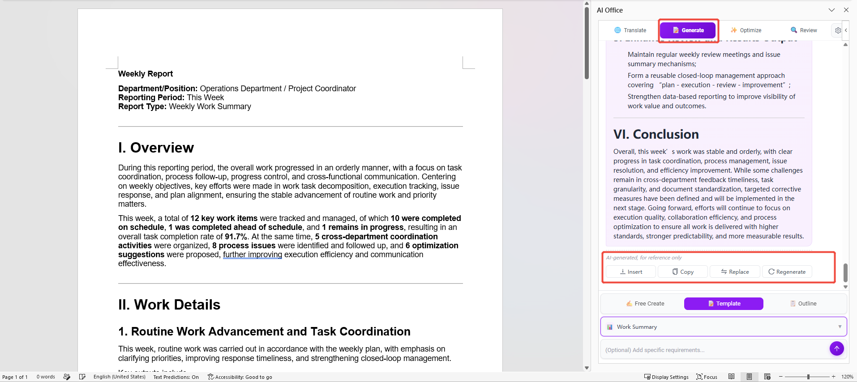Click the 'II. Work Details' heading
The width and height of the screenshot is (857, 382).
[169, 305]
